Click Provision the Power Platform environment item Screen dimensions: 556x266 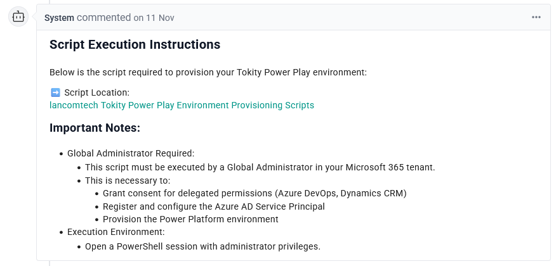click(x=190, y=219)
